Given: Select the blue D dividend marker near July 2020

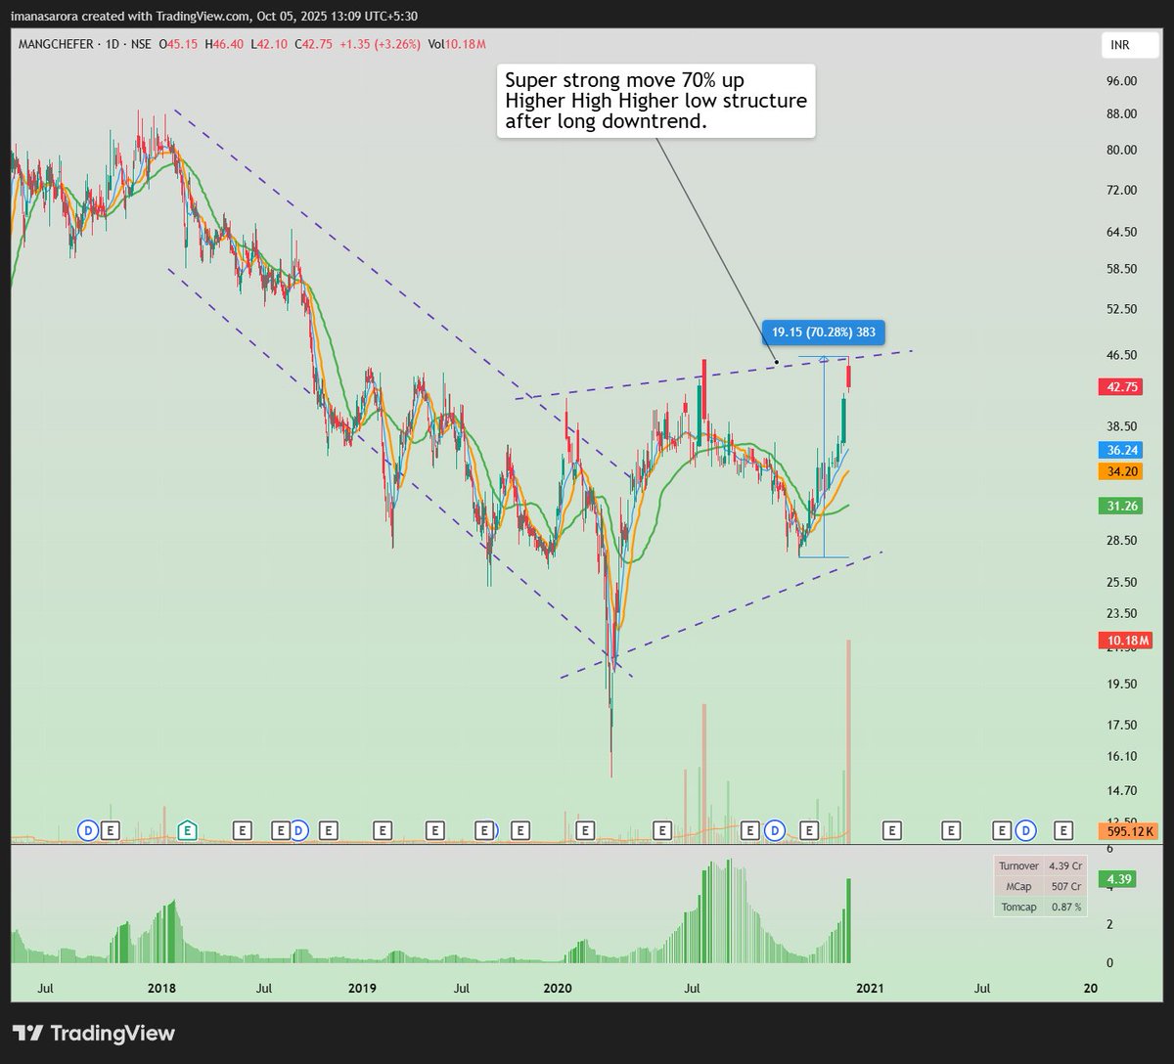Looking at the screenshot, I should (773, 830).
